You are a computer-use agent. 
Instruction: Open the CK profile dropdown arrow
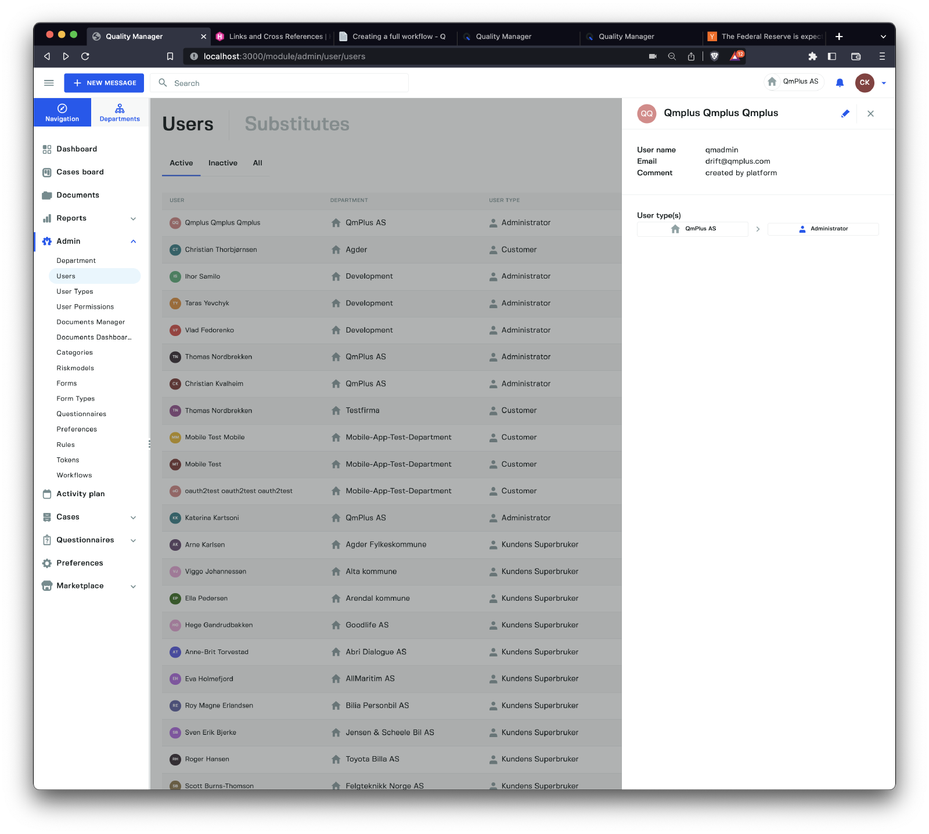coord(884,83)
